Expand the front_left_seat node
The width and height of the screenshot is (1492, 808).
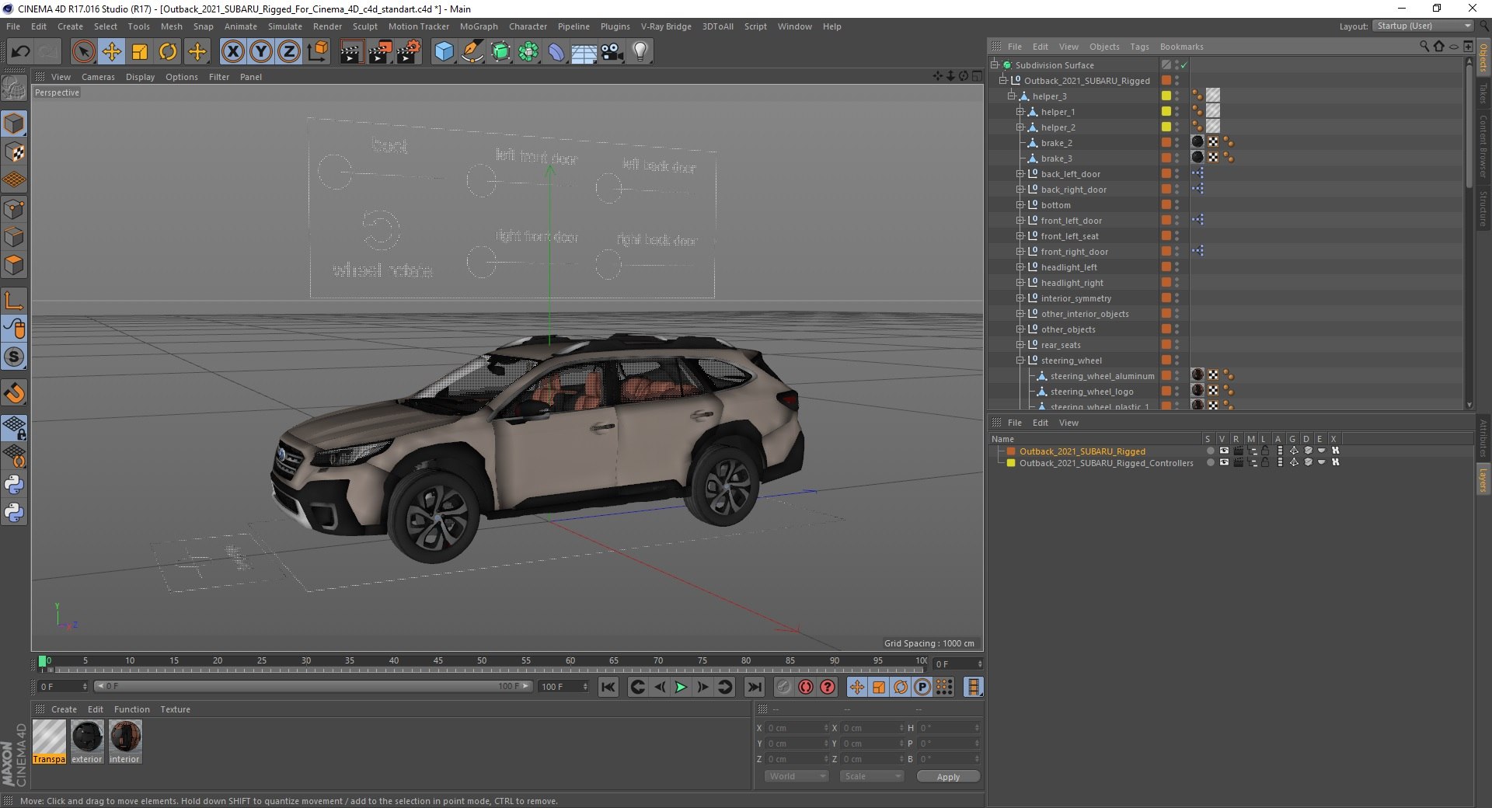click(x=1020, y=236)
